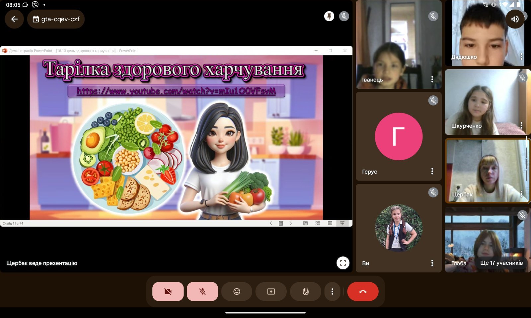Select the Шкурченко video tile
Image resolution: width=531 pixels, height=318 pixels.
tap(487, 102)
